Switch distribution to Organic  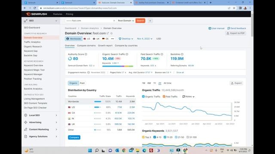(73, 83)
